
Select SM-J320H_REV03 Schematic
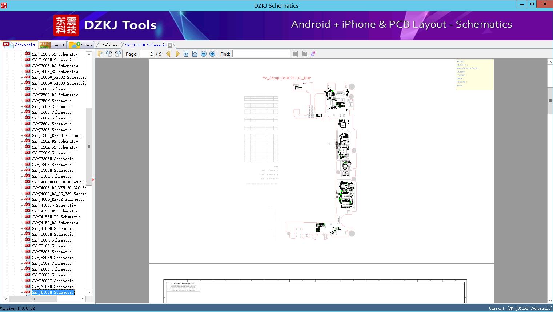58,135
